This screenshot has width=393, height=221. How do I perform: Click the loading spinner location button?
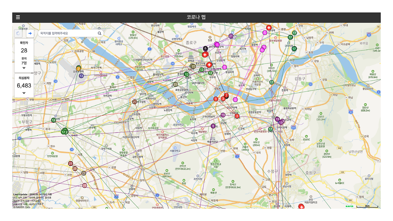tap(18, 33)
